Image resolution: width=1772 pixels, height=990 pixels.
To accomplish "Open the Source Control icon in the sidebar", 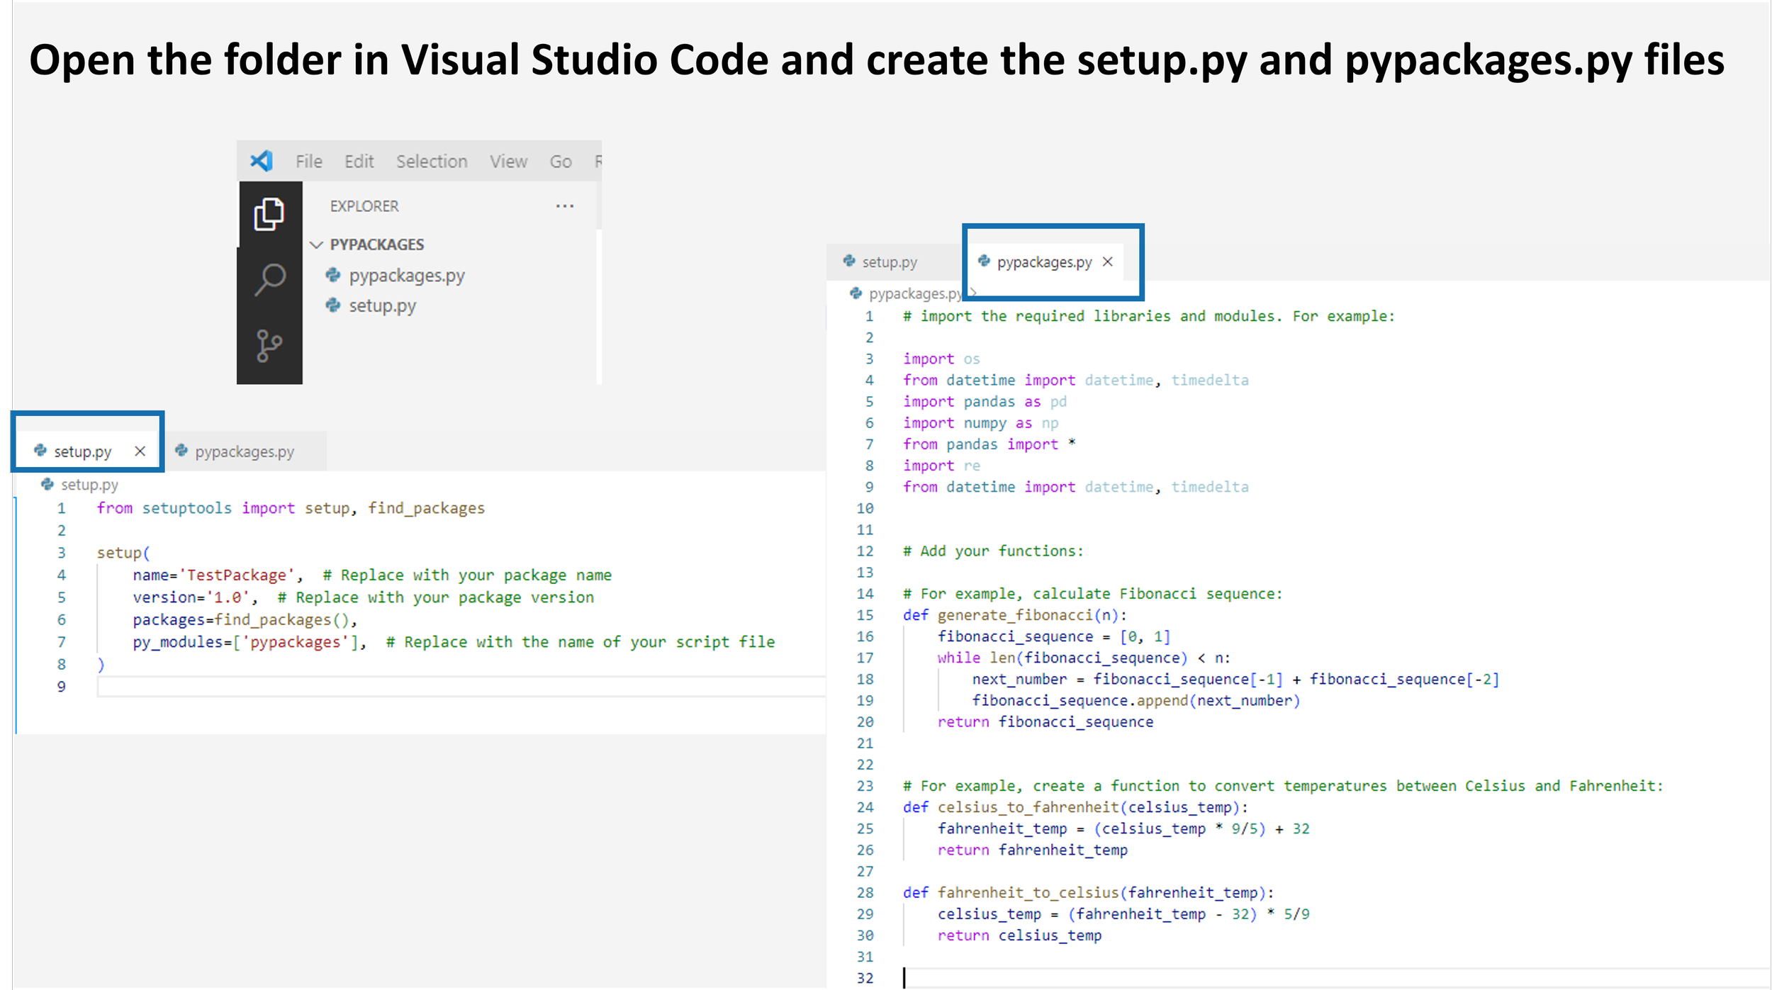I will pyautogui.click(x=268, y=344).
